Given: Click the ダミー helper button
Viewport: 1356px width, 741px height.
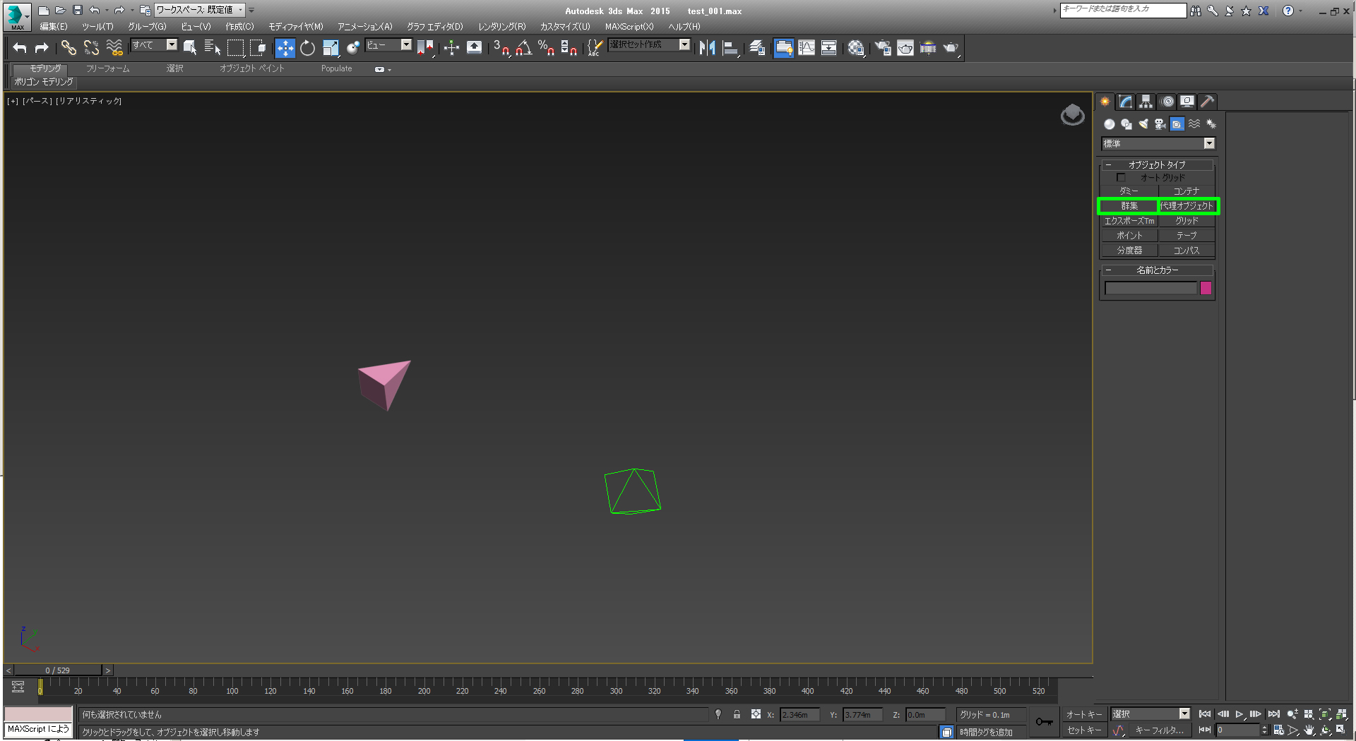Looking at the screenshot, I should [1129, 191].
